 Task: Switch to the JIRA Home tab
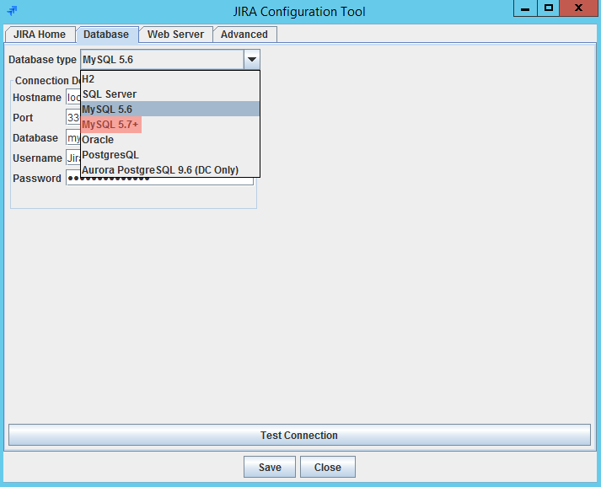point(40,35)
